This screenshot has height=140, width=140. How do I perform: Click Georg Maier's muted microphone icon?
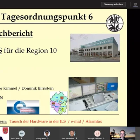48,139
